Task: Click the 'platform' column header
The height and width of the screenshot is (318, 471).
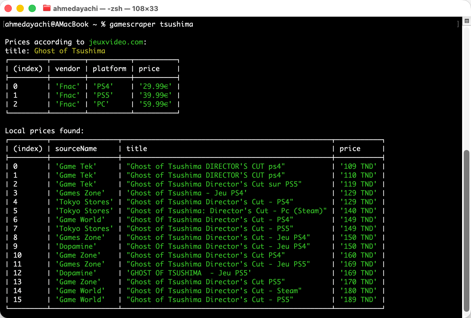Action: pyautogui.click(x=109, y=69)
